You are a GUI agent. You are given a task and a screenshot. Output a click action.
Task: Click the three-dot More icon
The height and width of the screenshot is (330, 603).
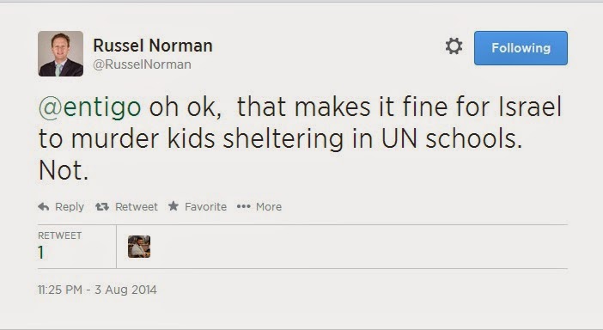click(243, 206)
